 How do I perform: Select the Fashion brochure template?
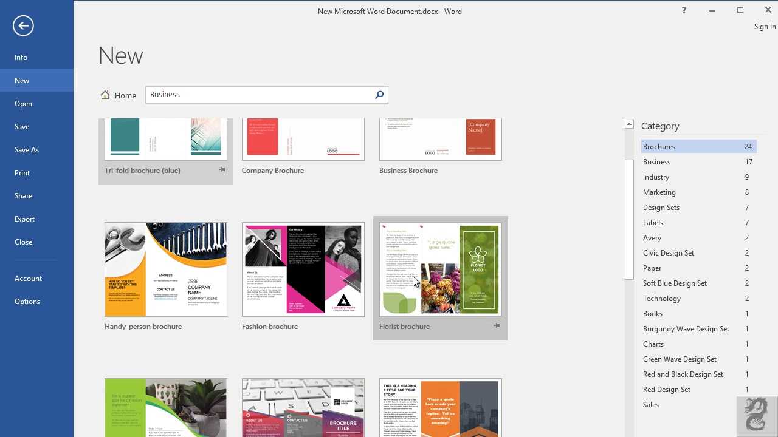click(303, 269)
